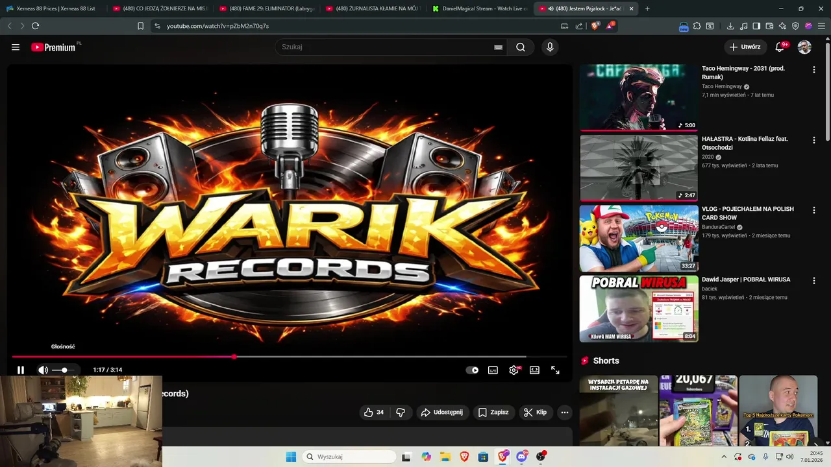The width and height of the screenshot is (831, 467).
Task: Open options for VLOG Polish Card Show video
Action: 813,210
